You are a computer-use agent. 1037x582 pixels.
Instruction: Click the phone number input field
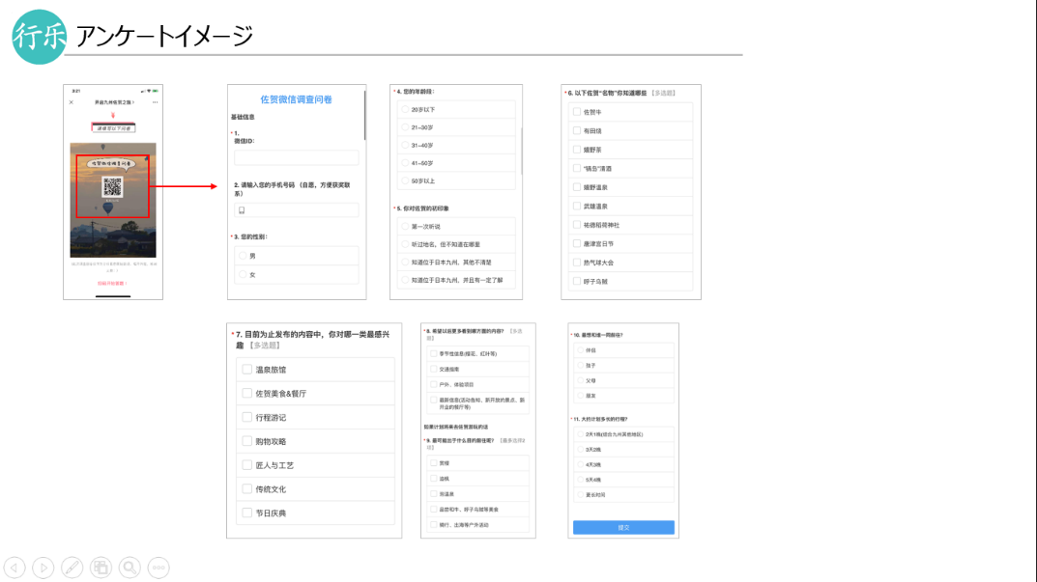click(x=296, y=210)
